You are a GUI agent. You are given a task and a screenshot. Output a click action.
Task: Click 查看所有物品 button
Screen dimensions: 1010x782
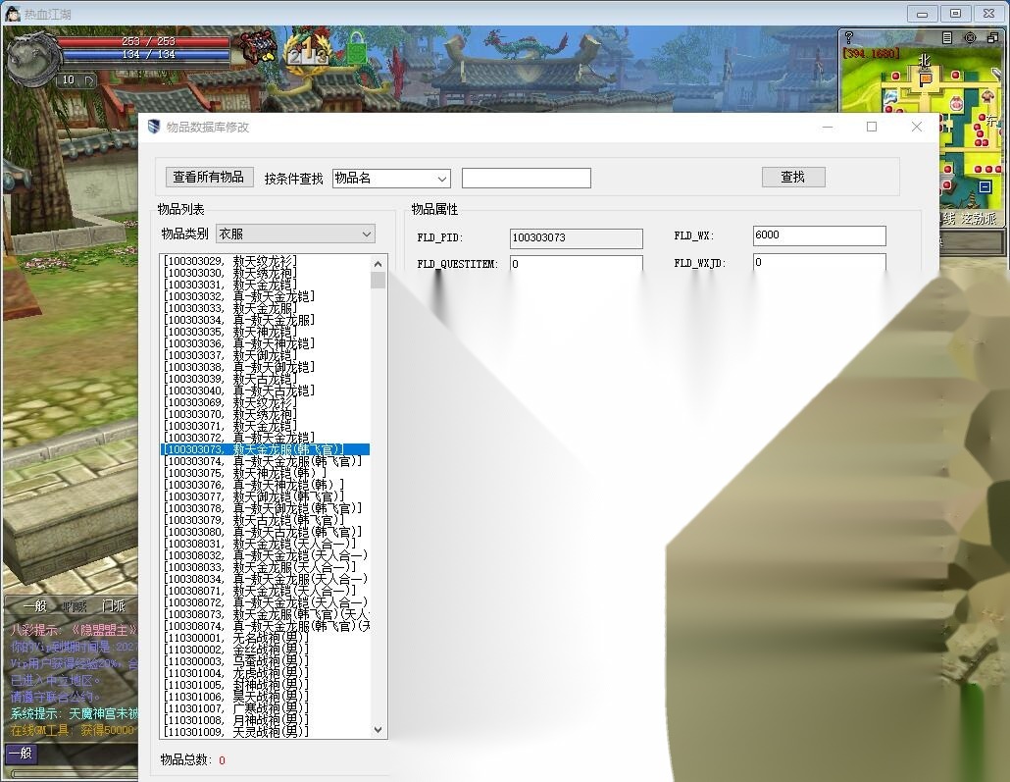(x=208, y=177)
